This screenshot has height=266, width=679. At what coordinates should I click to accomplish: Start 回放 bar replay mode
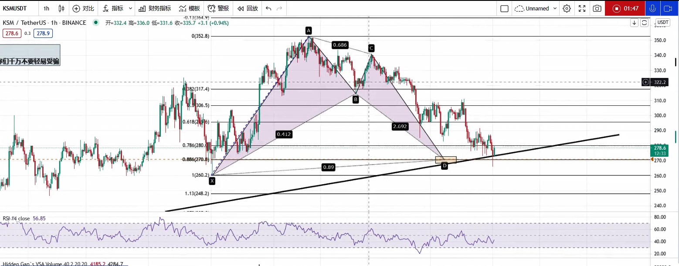tap(248, 8)
